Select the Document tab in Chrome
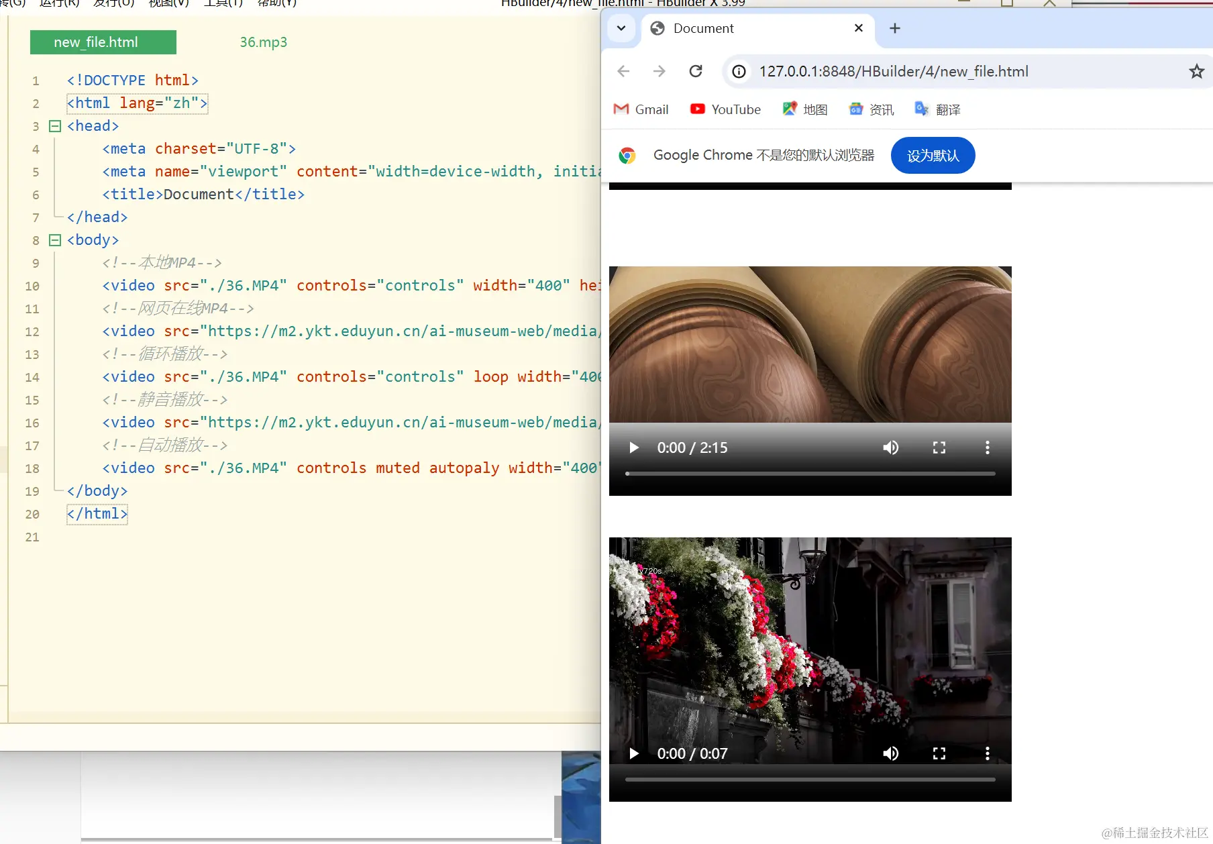1213x844 pixels. coord(758,29)
